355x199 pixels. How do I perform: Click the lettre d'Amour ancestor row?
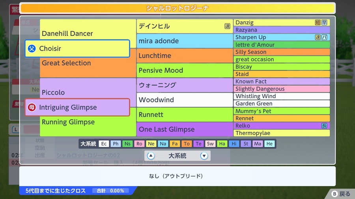pyautogui.click(x=282, y=45)
